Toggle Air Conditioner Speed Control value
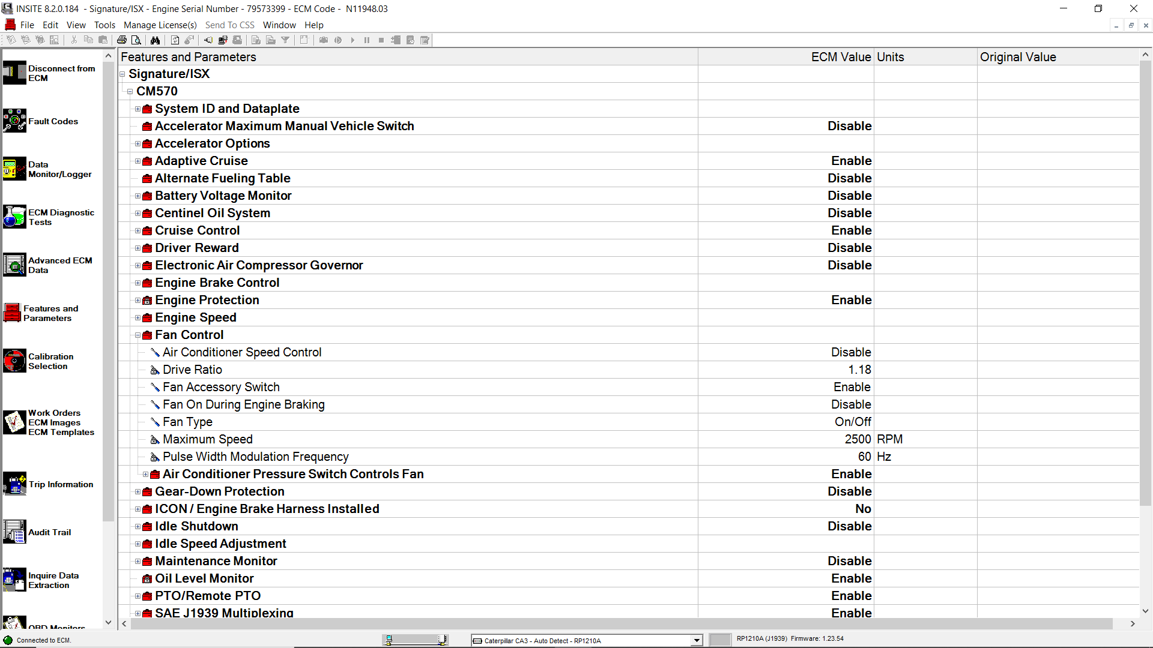The height and width of the screenshot is (648, 1153). pyautogui.click(x=850, y=352)
